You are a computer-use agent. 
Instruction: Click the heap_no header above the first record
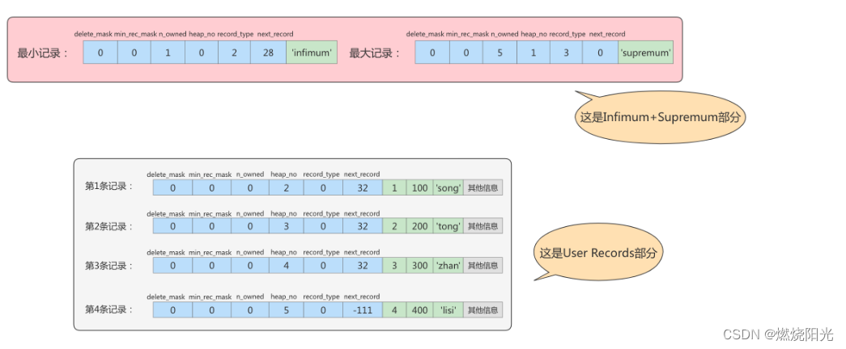(x=283, y=174)
